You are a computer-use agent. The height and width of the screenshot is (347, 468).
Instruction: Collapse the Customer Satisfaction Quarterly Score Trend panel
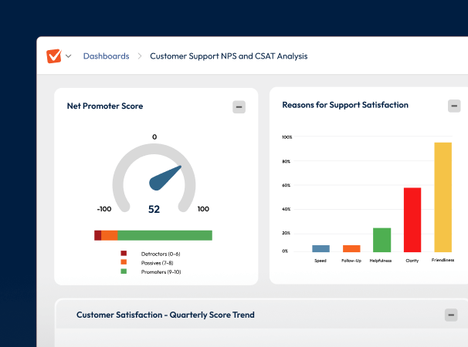[451, 315]
